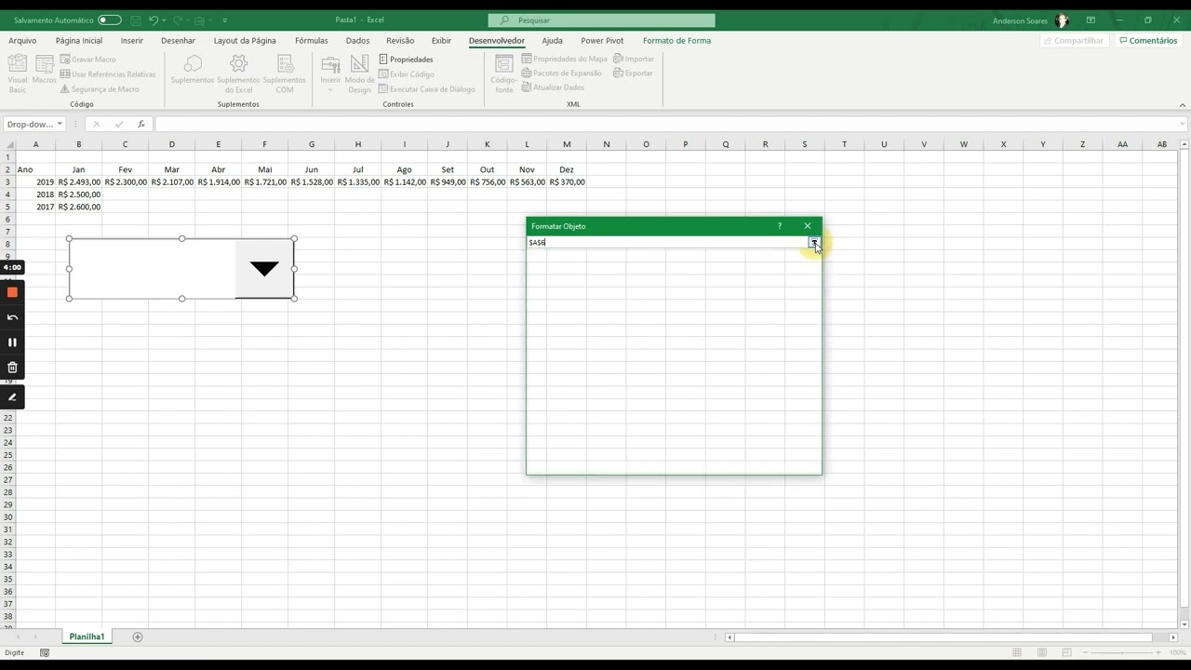Toggle Usar Referências Relativas
The height and width of the screenshot is (670, 1191).
click(x=108, y=74)
